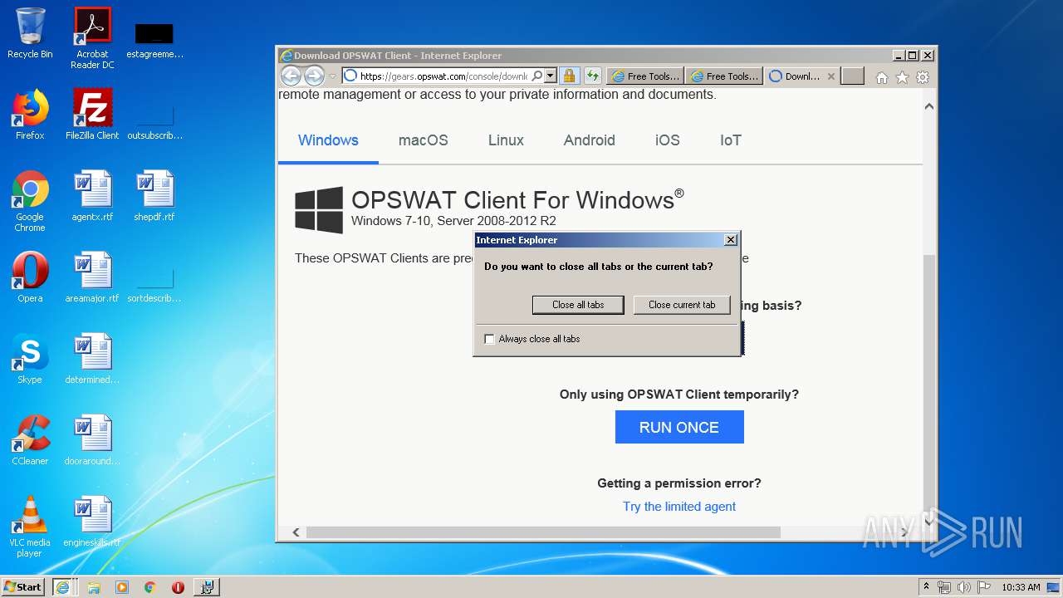Image resolution: width=1063 pixels, height=598 pixels.
Task: Click the Action Center flag tray icon
Action: (x=984, y=586)
